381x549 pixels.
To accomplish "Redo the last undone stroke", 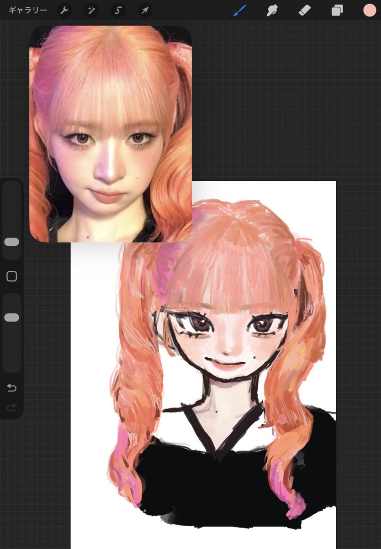I will (12, 407).
